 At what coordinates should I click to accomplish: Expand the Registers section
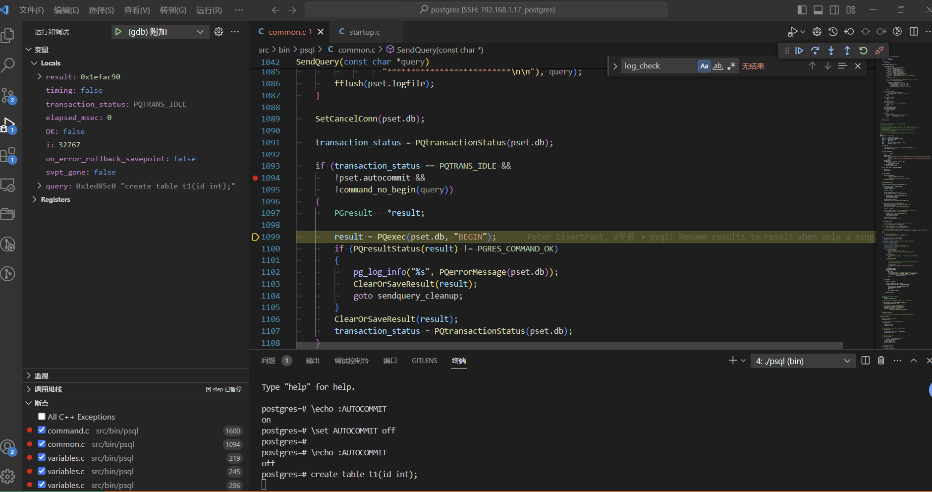point(55,199)
